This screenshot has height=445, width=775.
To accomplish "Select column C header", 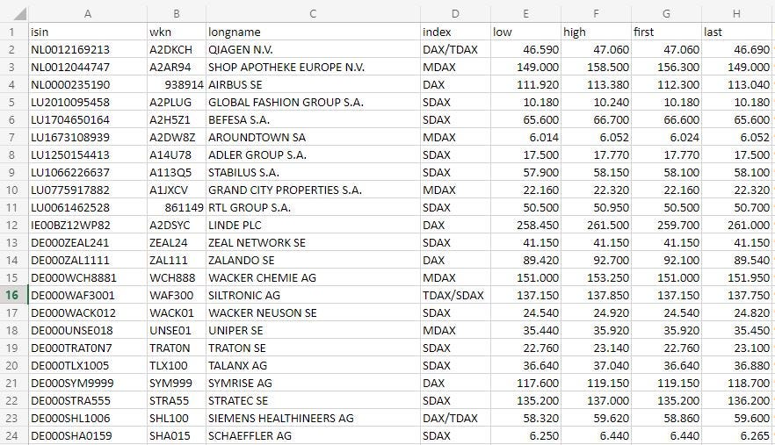I will coord(313,14).
